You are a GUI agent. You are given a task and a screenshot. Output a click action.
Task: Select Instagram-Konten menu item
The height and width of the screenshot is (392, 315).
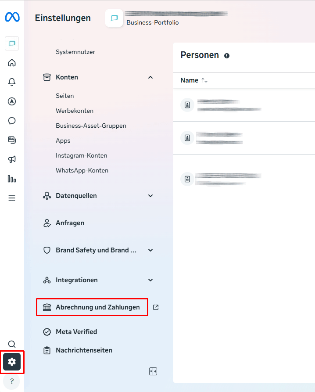(x=82, y=155)
